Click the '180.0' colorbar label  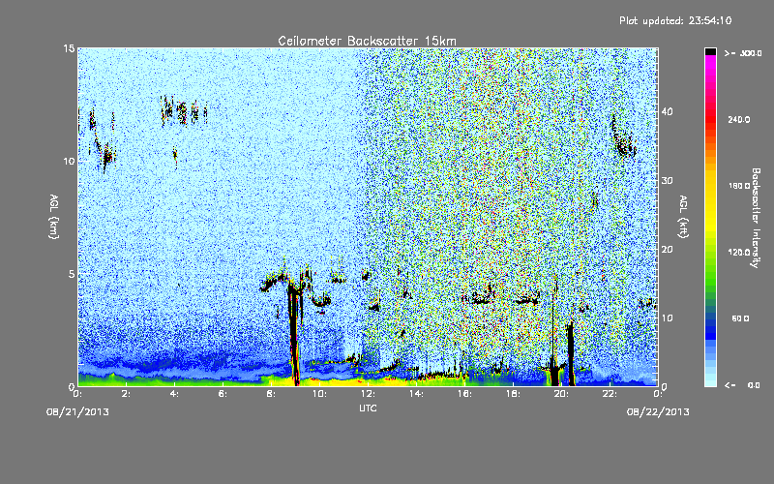739,186
